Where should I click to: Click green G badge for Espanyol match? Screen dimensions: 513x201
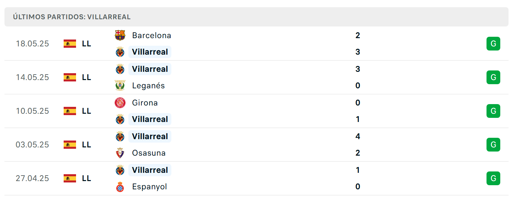(493, 178)
